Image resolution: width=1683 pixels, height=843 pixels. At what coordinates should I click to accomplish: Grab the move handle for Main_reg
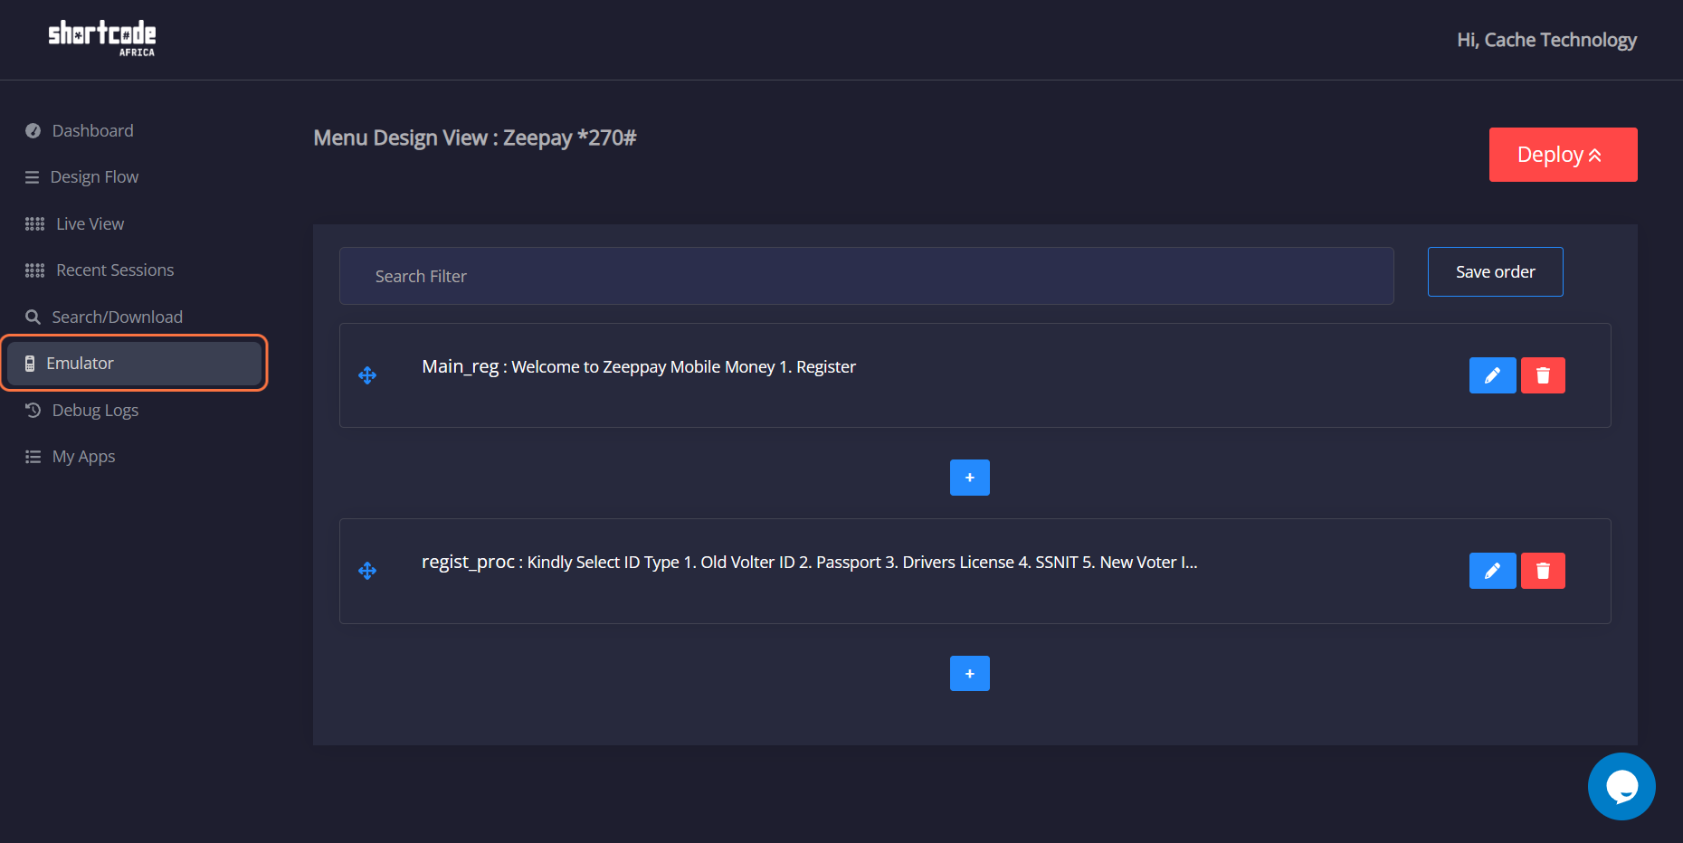[x=367, y=375]
